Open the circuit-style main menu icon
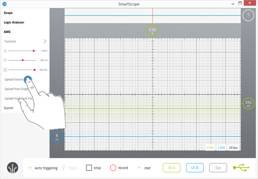The image size is (258, 179). [12, 168]
